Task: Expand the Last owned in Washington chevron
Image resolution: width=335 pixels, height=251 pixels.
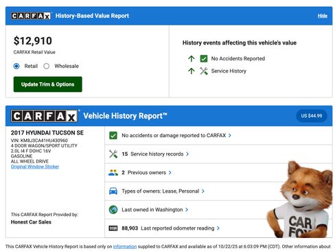Action: pos(187,210)
